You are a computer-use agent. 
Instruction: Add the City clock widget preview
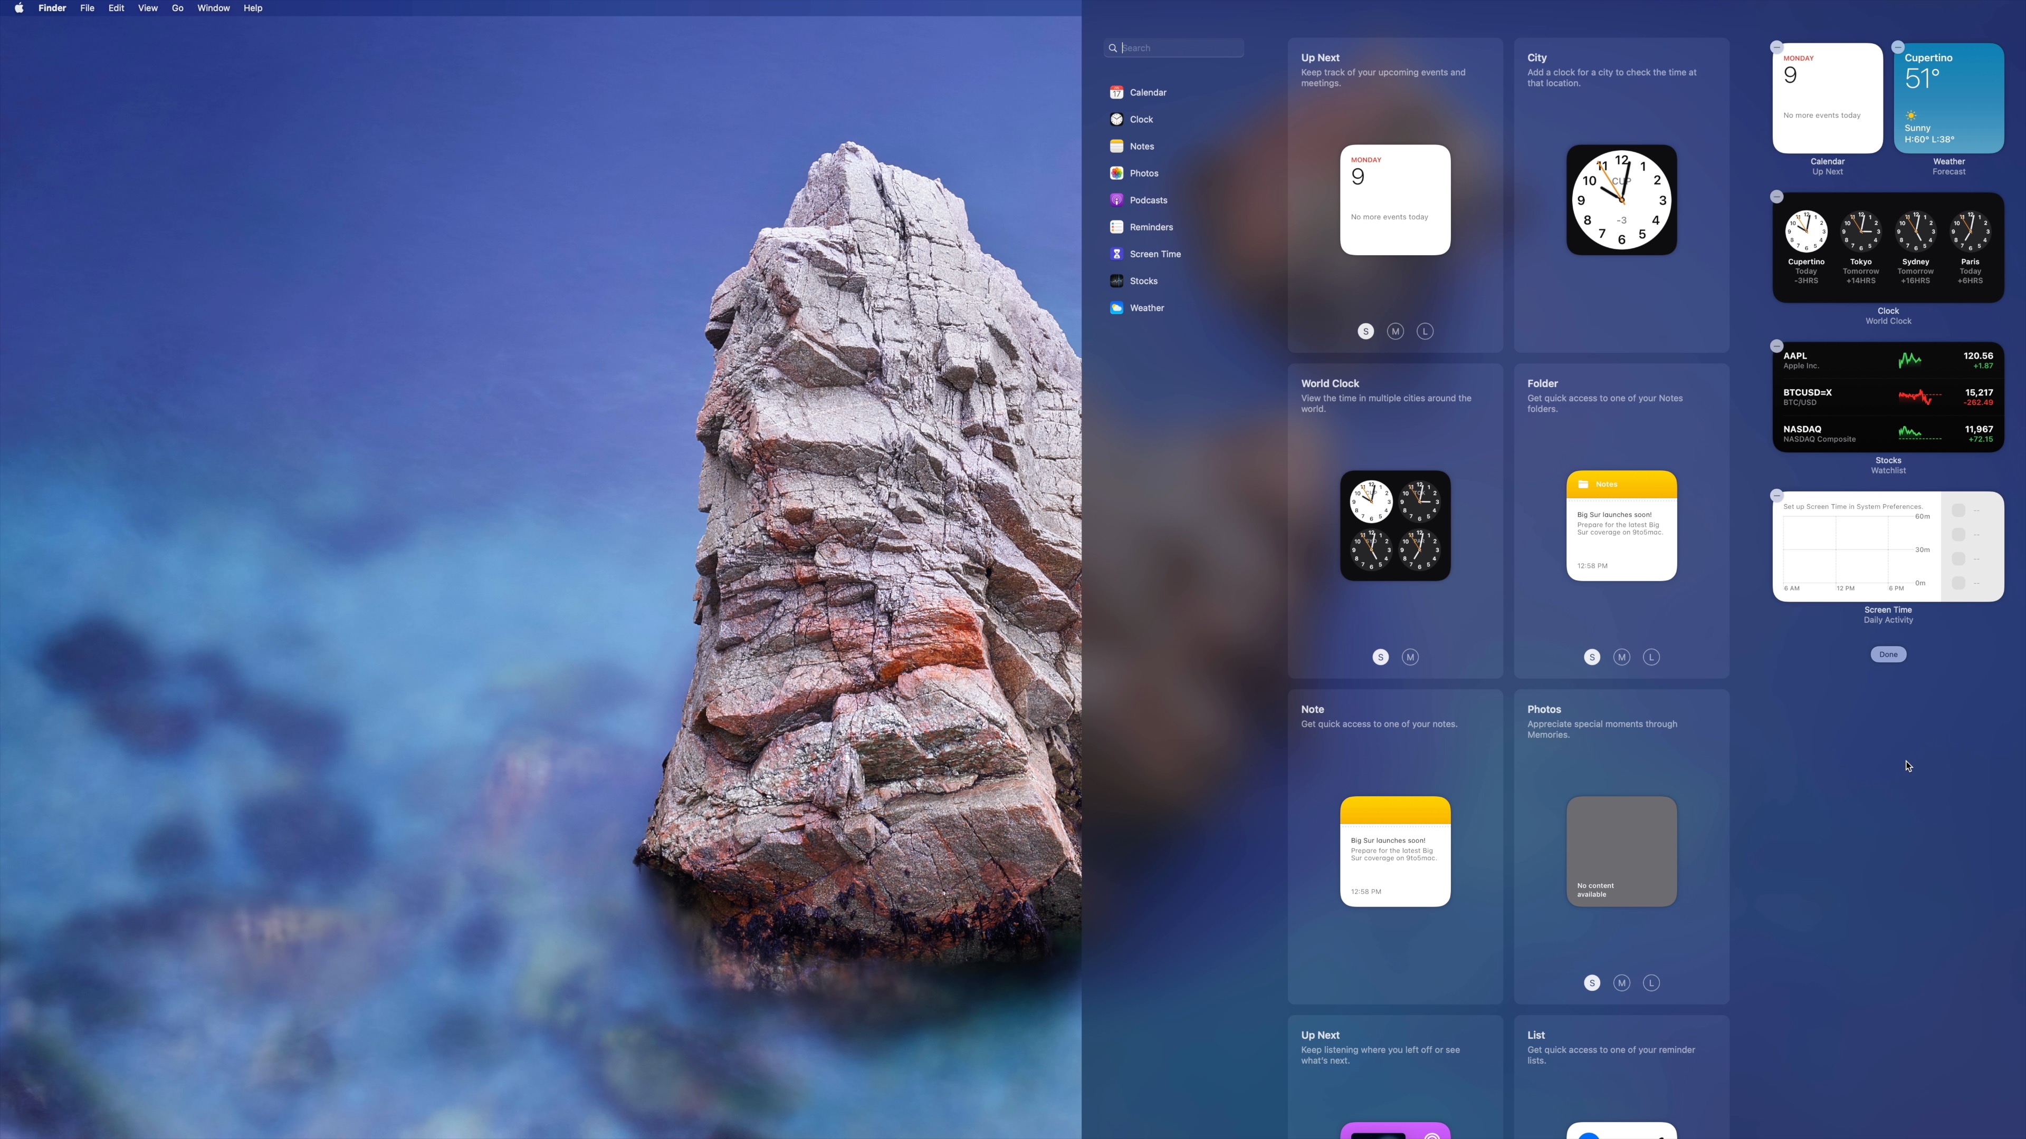click(1621, 200)
